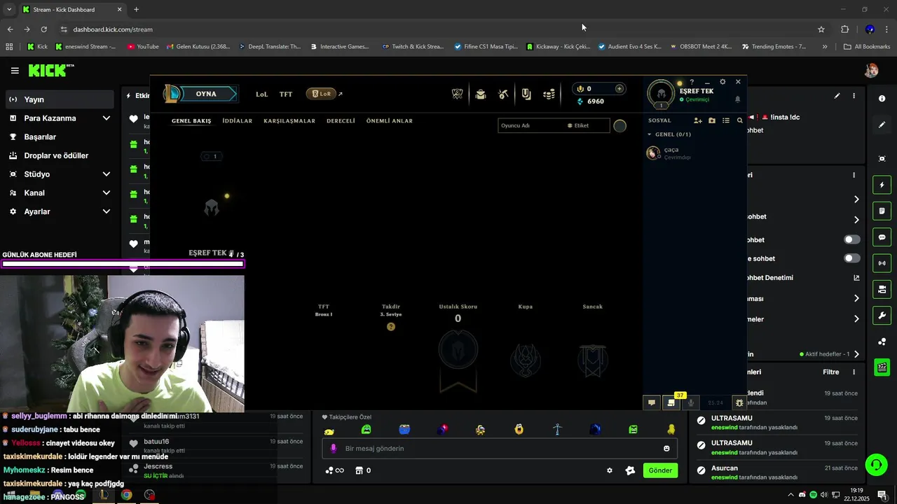This screenshot has height=504, width=897.
Task: Click the wrench tools icon in right rail
Action: [882, 315]
